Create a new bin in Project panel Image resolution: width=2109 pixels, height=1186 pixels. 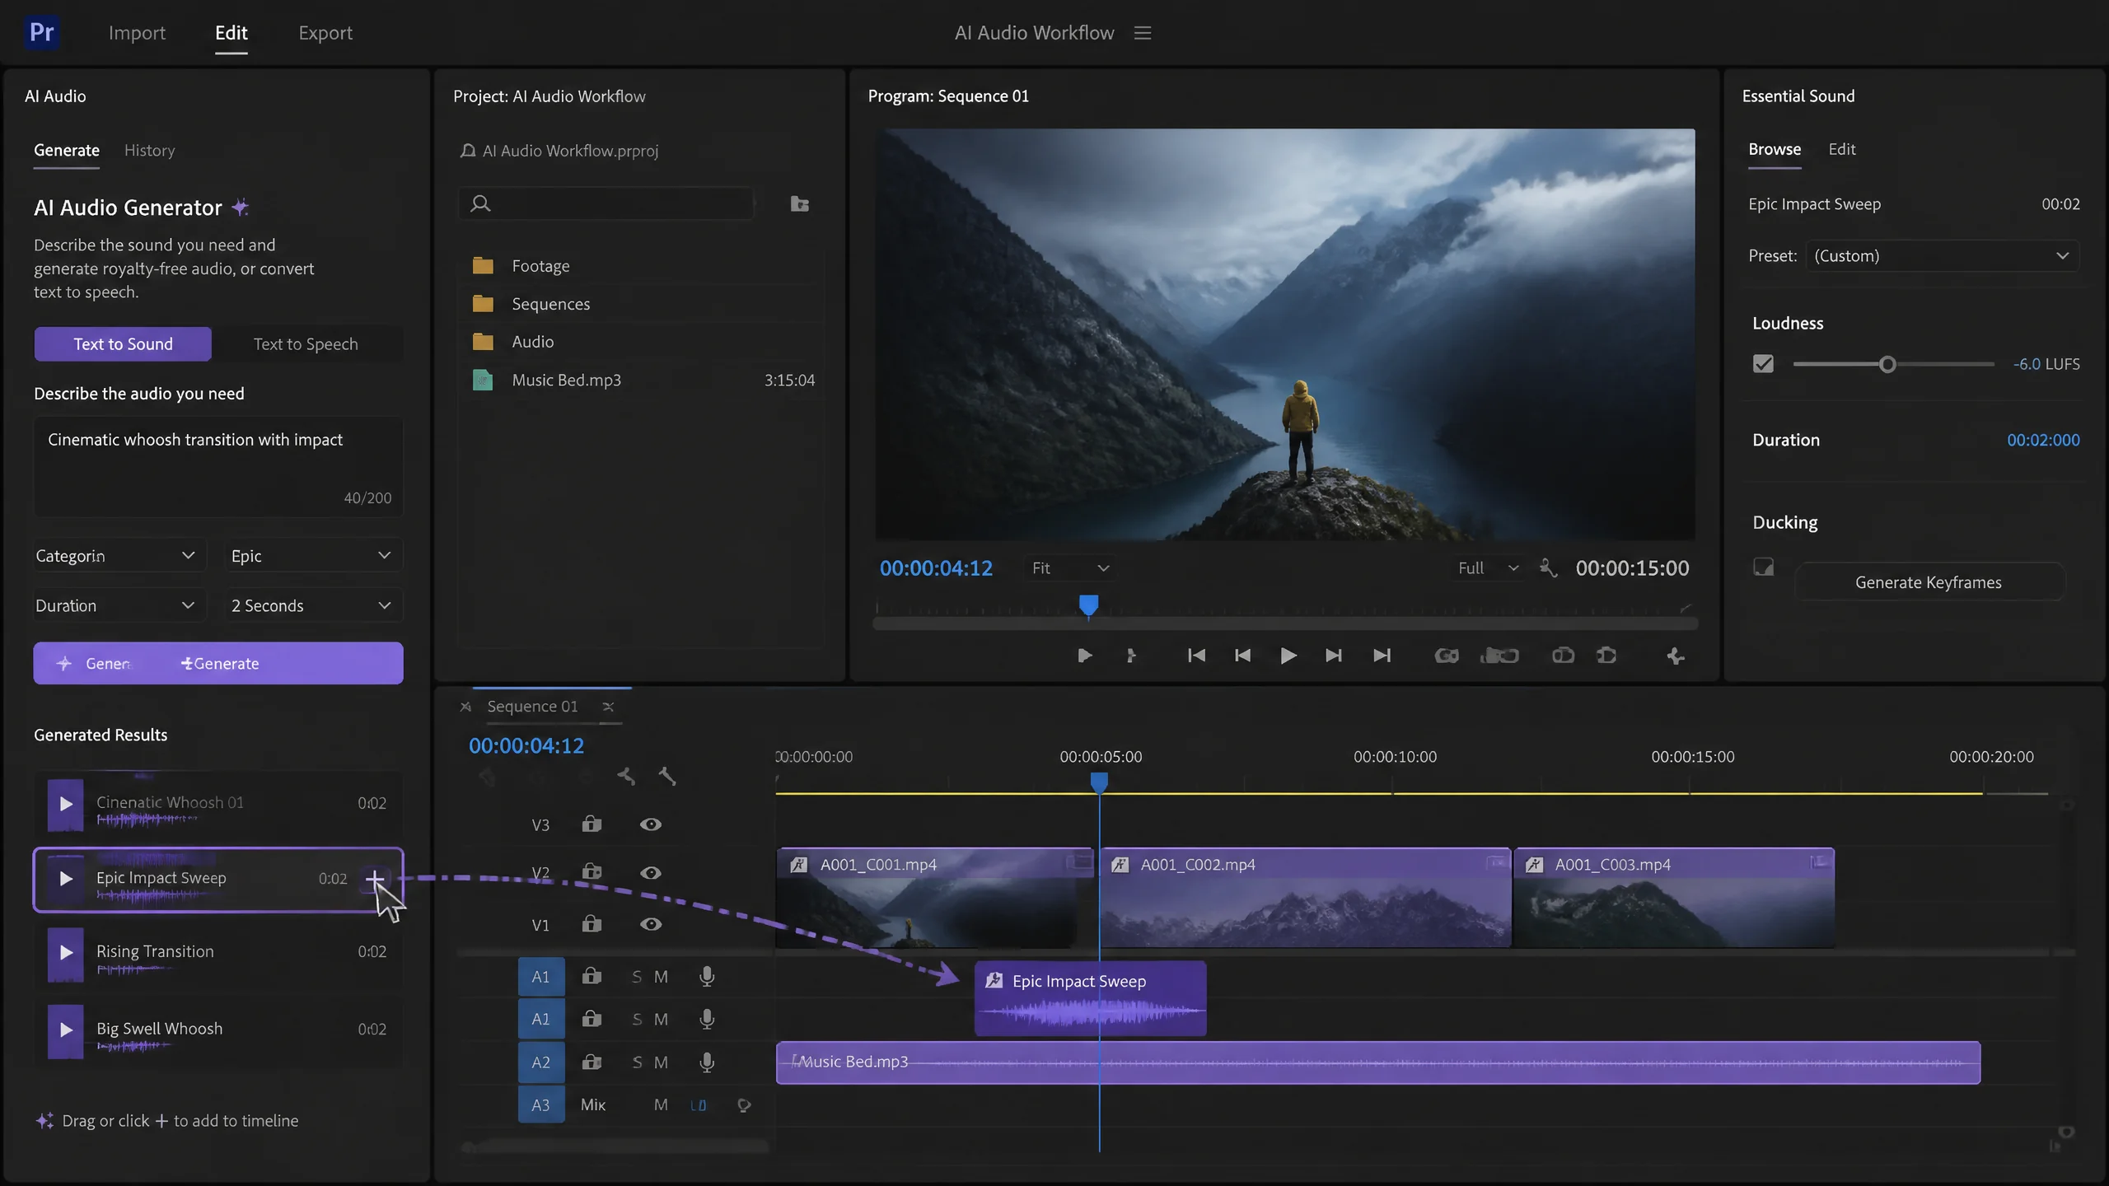point(799,203)
